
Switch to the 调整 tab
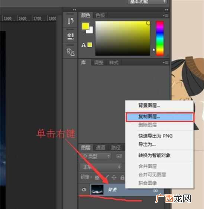click(x=99, y=62)
